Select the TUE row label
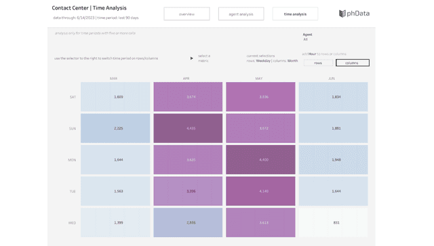 [73, 191]
